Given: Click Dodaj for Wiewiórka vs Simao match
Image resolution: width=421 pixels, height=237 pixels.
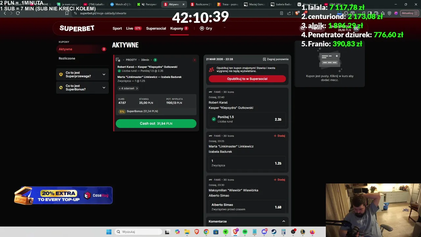Looking at the screenshot, I should [x=279, y=180].
